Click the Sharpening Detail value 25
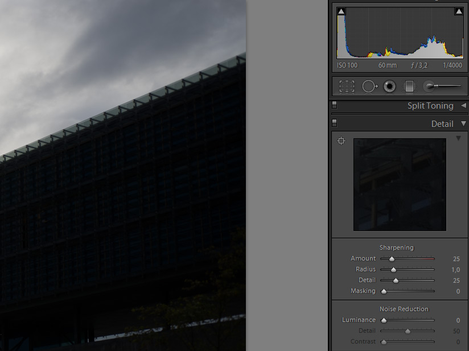 click(456, 280)
